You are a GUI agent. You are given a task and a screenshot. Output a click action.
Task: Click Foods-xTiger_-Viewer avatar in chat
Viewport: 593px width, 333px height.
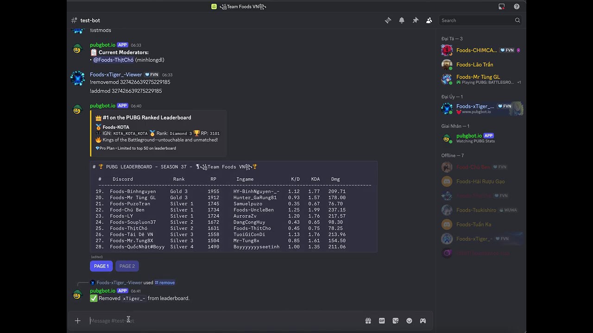[77, 79]
